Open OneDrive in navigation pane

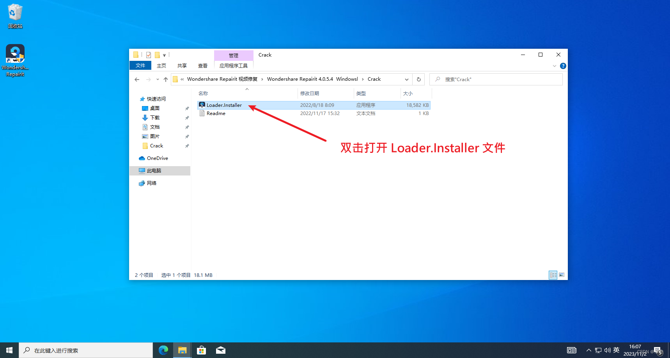coord(158,158)
